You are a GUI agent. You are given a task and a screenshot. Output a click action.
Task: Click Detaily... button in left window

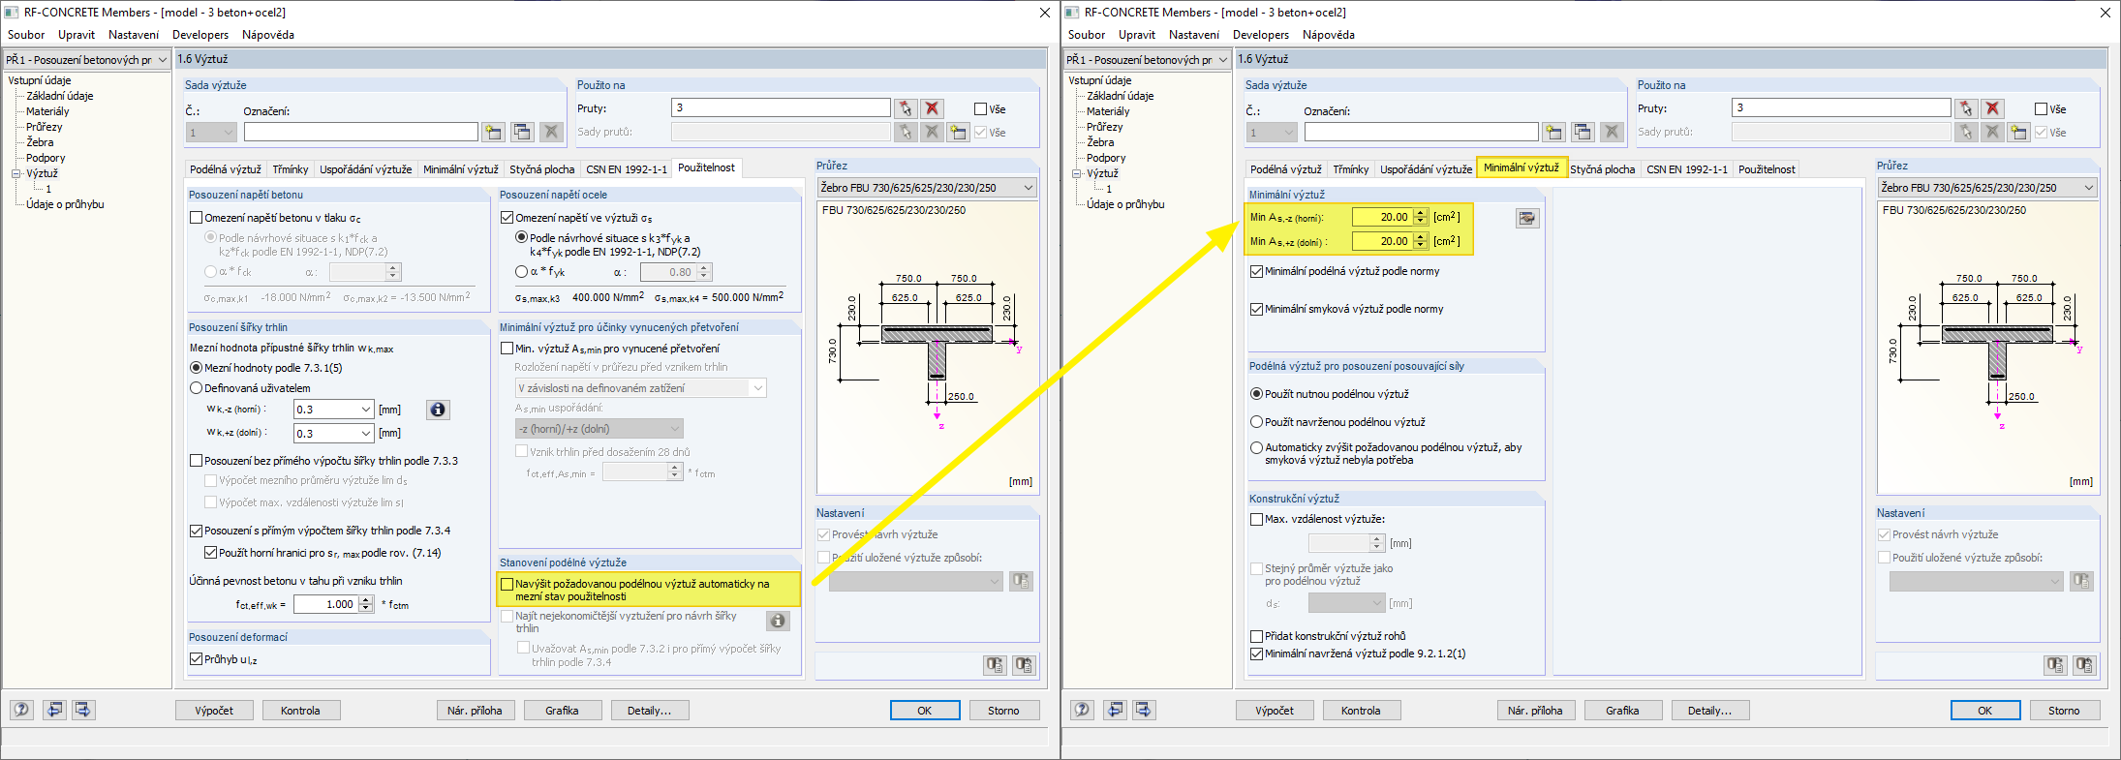point(649,711)
